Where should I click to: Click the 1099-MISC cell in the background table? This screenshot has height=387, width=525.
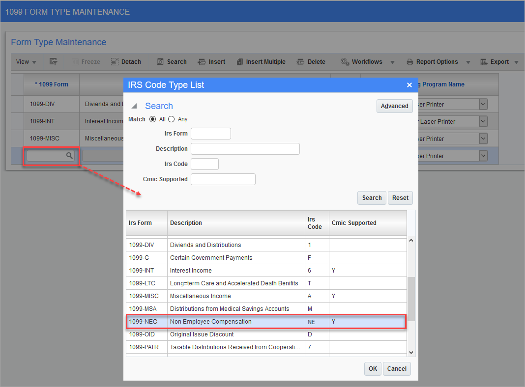[51, 138]
